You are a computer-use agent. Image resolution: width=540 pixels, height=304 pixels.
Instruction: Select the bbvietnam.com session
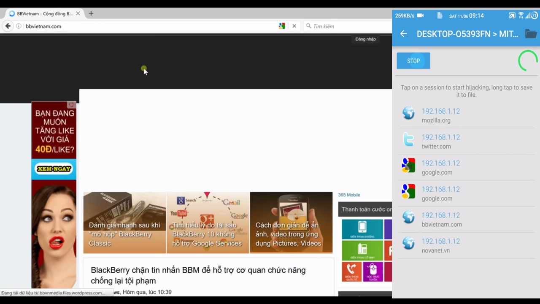click(466, 220)
